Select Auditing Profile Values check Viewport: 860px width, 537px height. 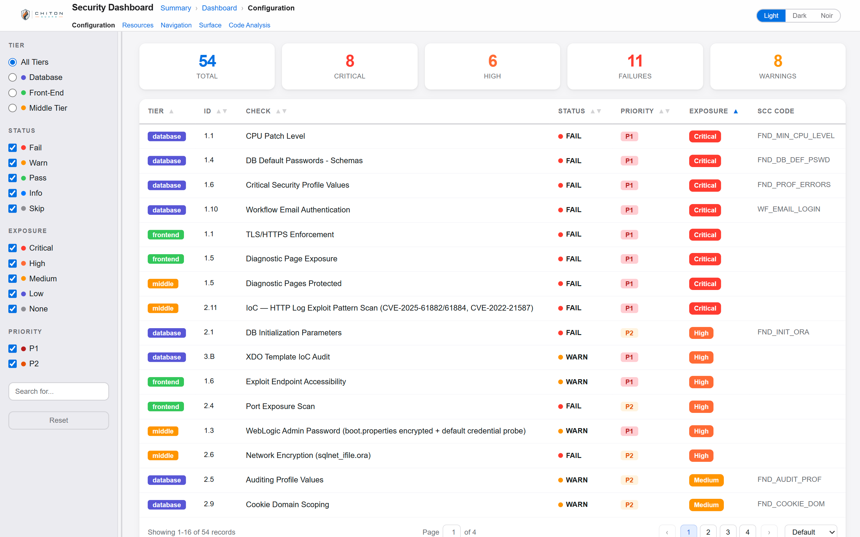(x=284, y=480)
